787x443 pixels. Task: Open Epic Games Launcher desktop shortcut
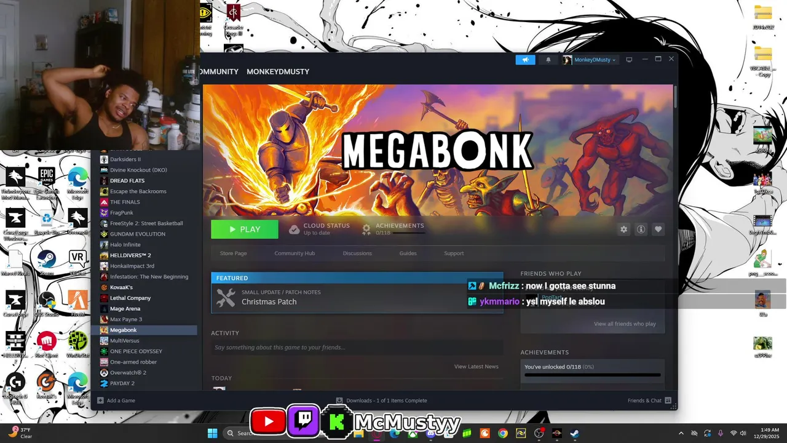[47, 183]
